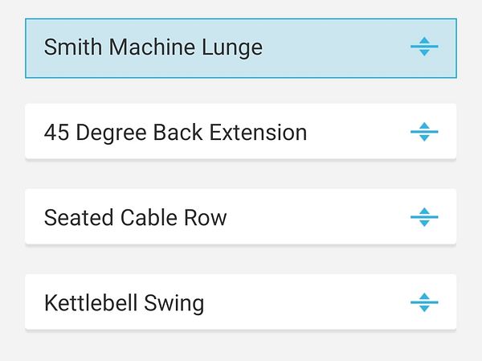Click the reorder handle for Smith Machine Lunge
Screen dimensions: 482x361
(x=424, y=47)
